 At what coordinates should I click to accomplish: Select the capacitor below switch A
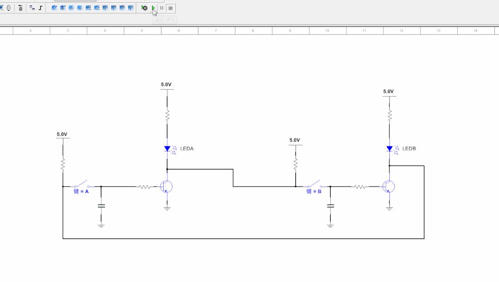(101, 205)
